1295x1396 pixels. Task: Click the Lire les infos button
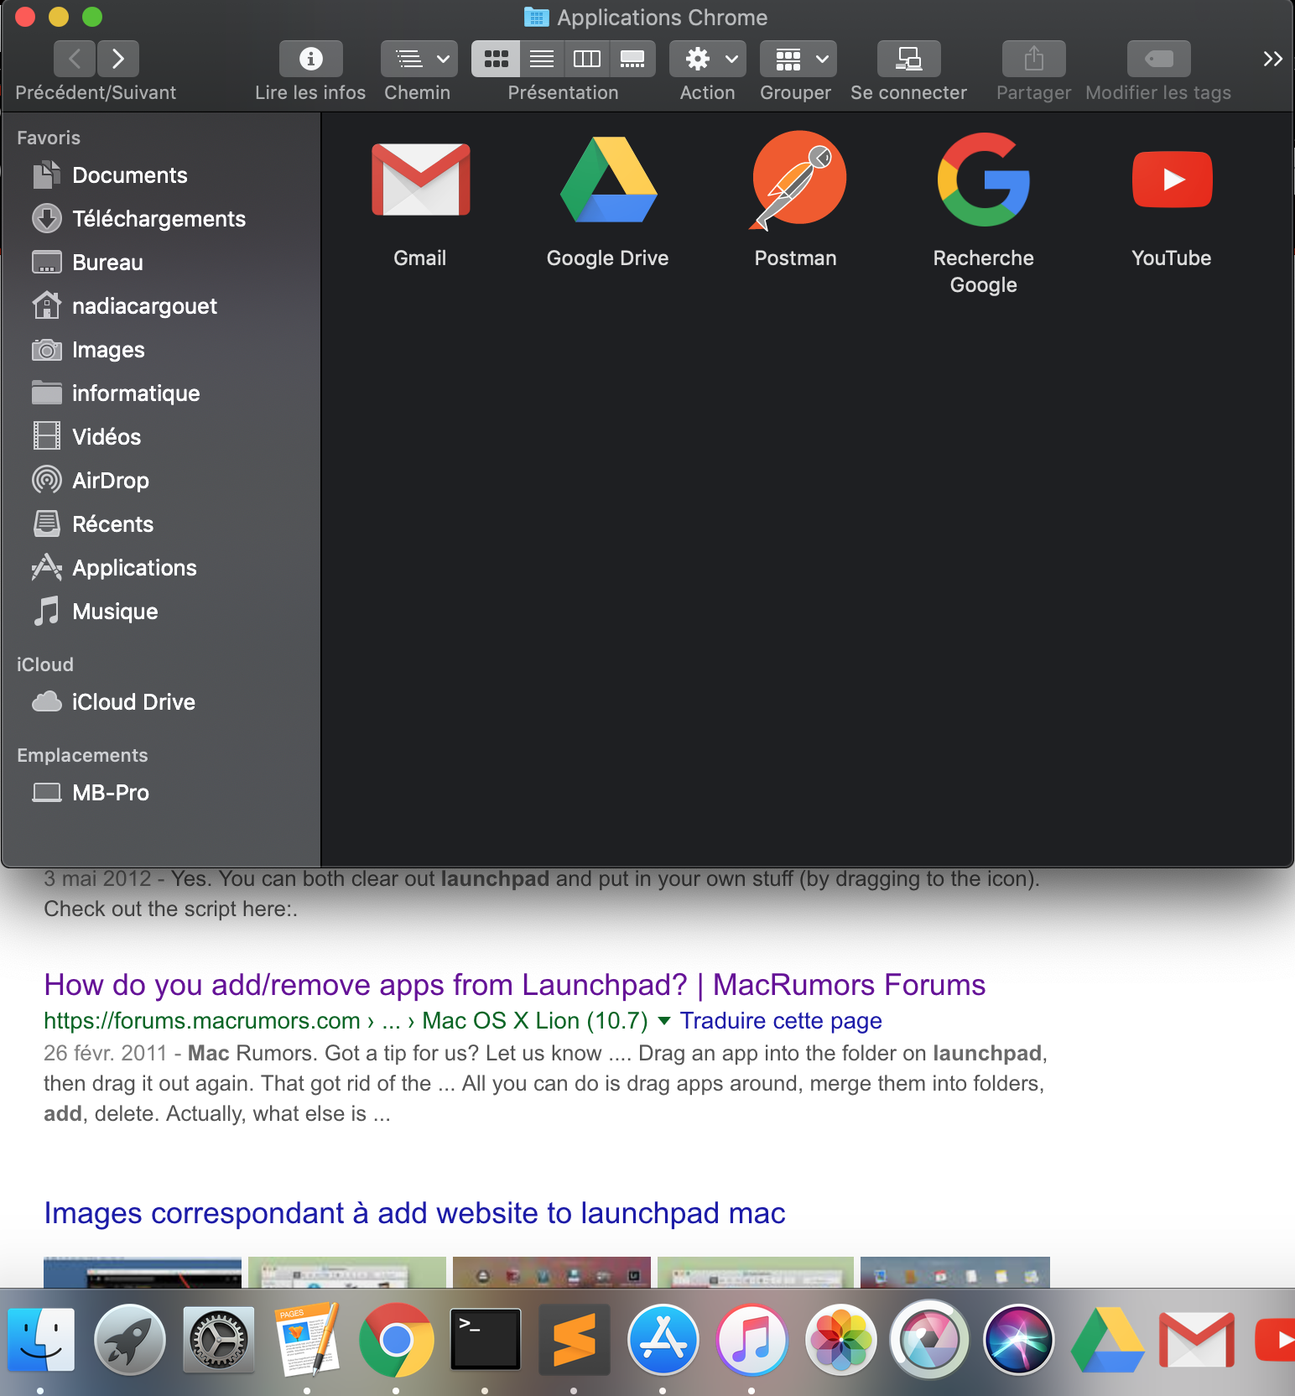point(311,59)
